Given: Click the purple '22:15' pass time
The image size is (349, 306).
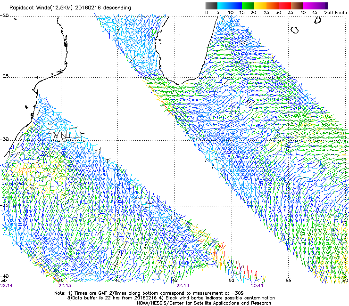Looking at the screenshot, I should click(65, 286).
